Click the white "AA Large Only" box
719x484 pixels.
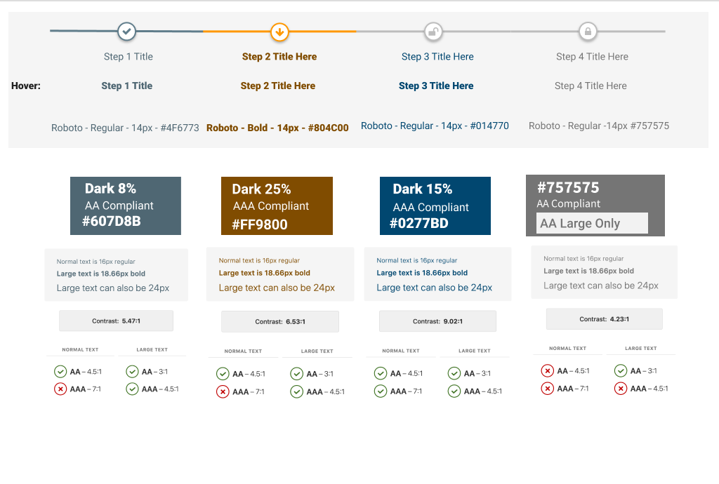[x=592, y=223]
